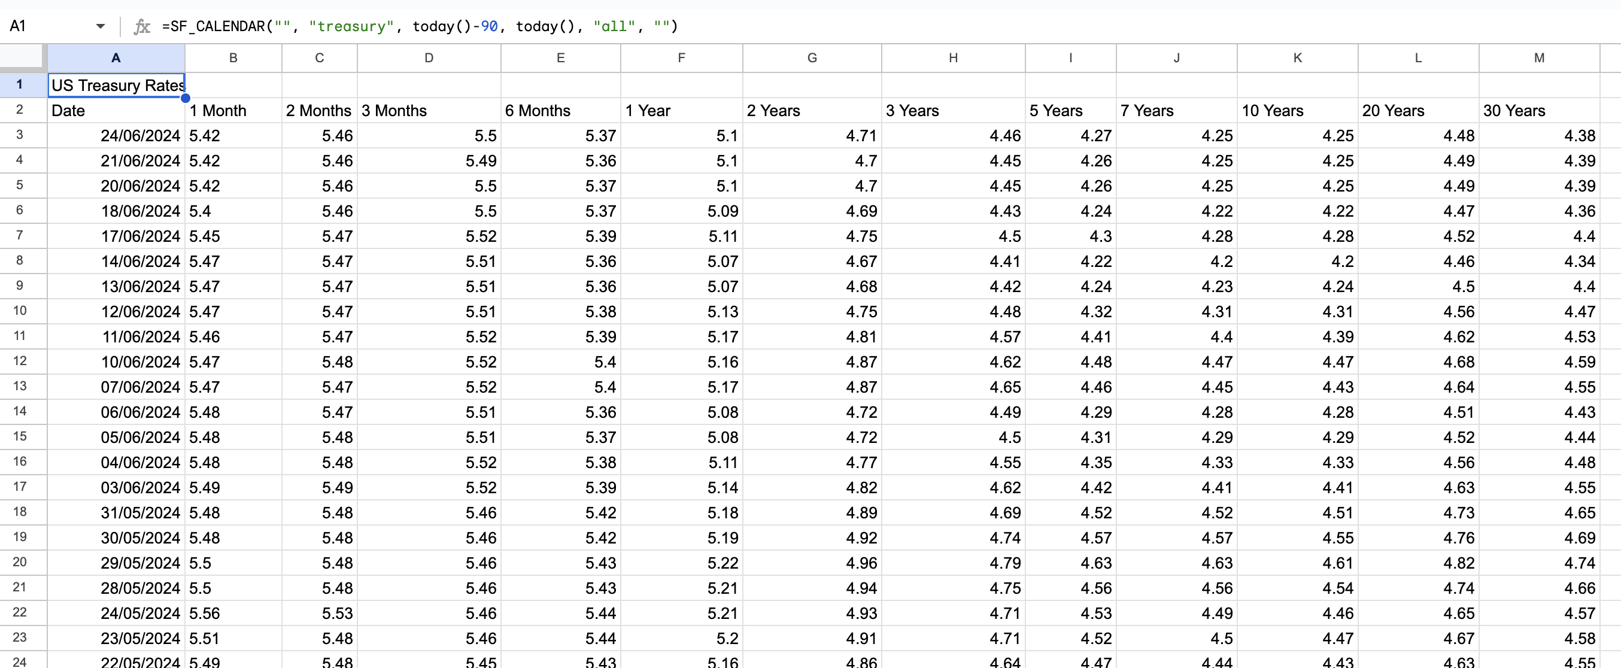Click date cell 23/05/2024

116,639
